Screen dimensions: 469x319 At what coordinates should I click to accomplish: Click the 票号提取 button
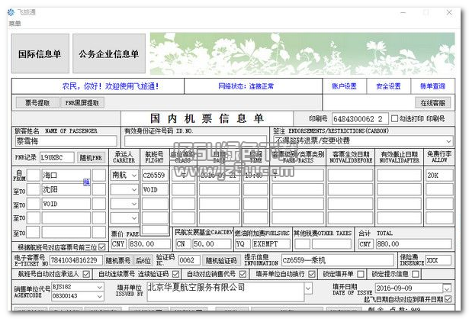(x=37, y=103)
